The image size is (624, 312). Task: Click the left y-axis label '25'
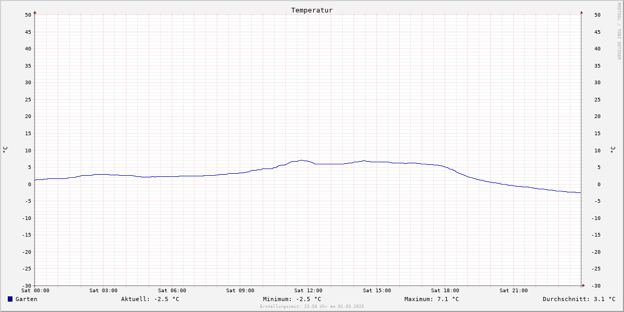(28, 99)
